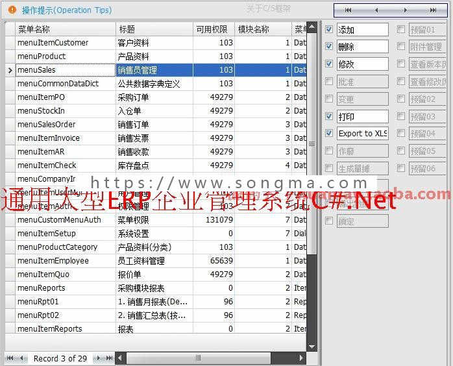Toggle the 生成单据 checkbox
453x366 pixels.
point(329,168)
